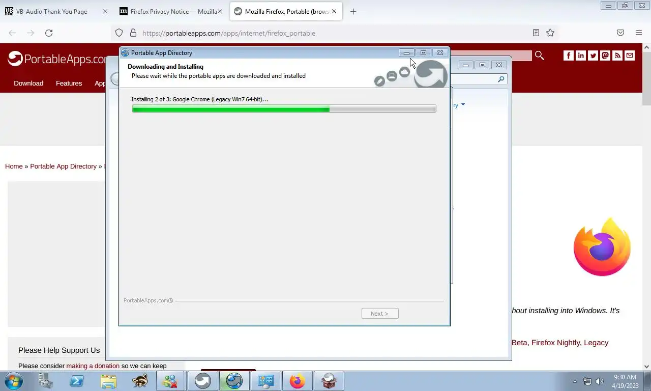Click Portable App Directory breadcrumb link
This screenshot has height=391, width=651.
[63, 166]
